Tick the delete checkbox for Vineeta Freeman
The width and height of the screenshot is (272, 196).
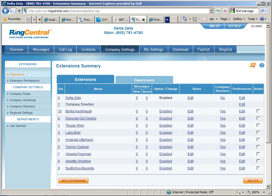[258, 154]
